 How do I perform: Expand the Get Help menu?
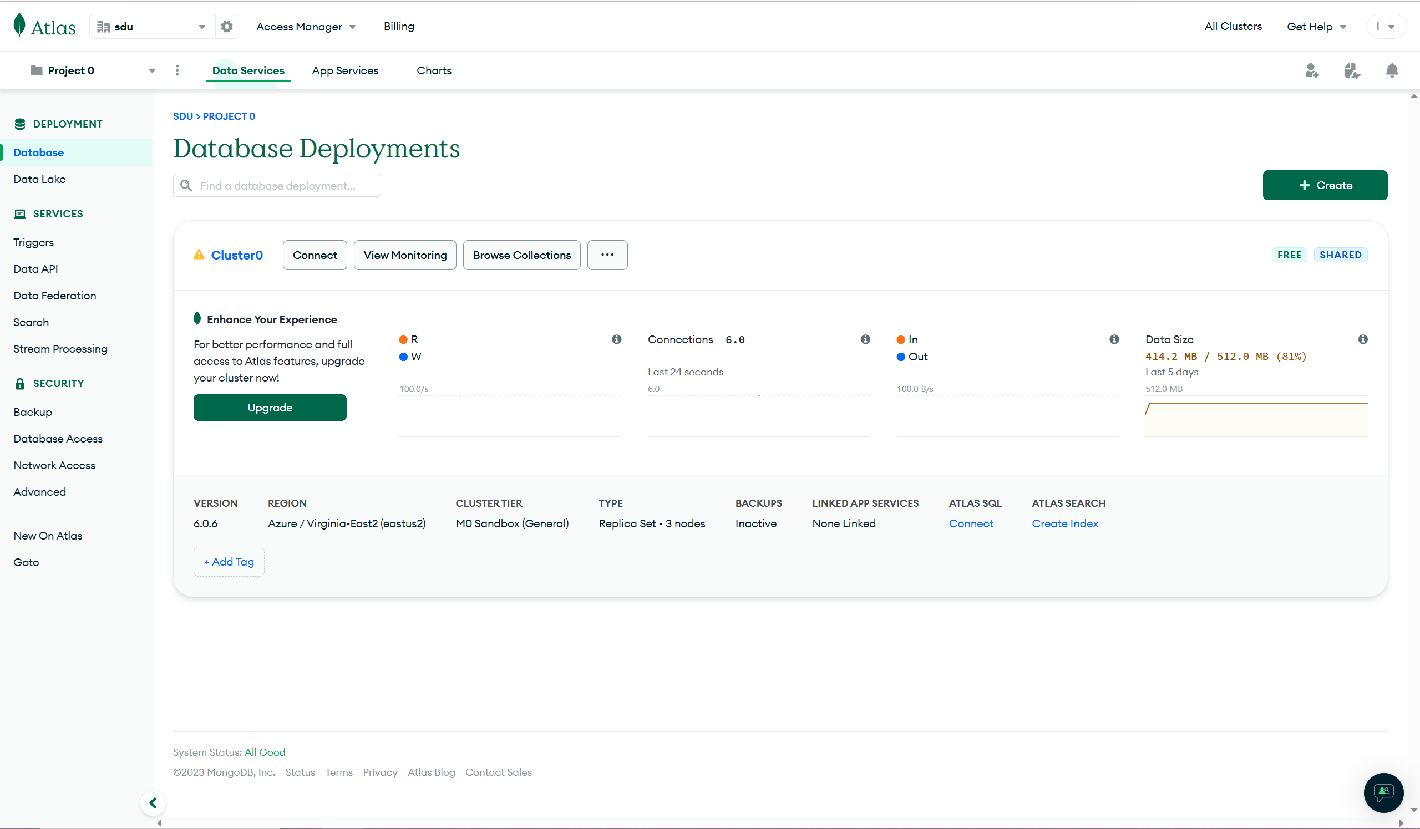1316,27
